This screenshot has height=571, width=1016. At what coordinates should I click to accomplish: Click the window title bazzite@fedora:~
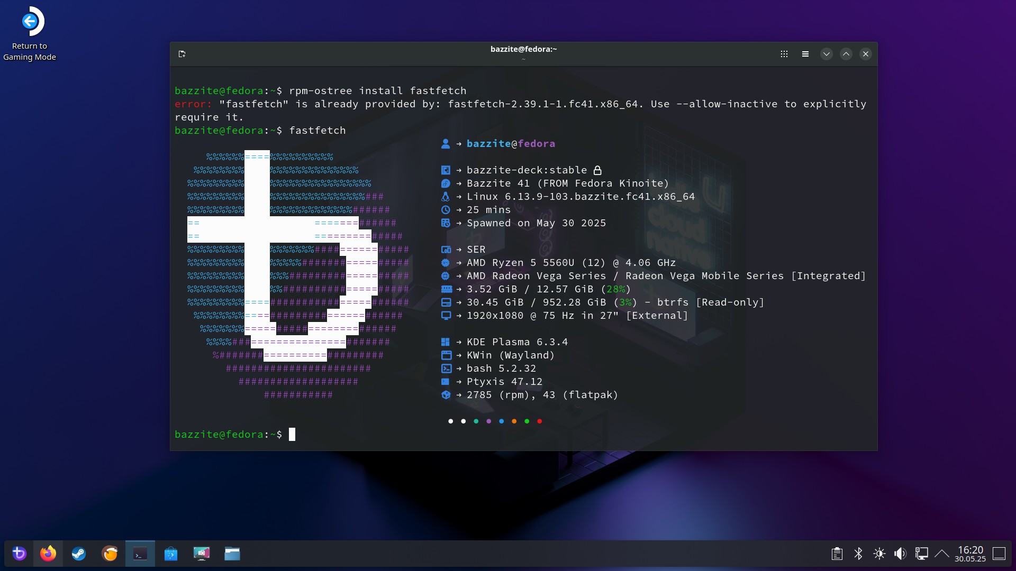point(523,49)
